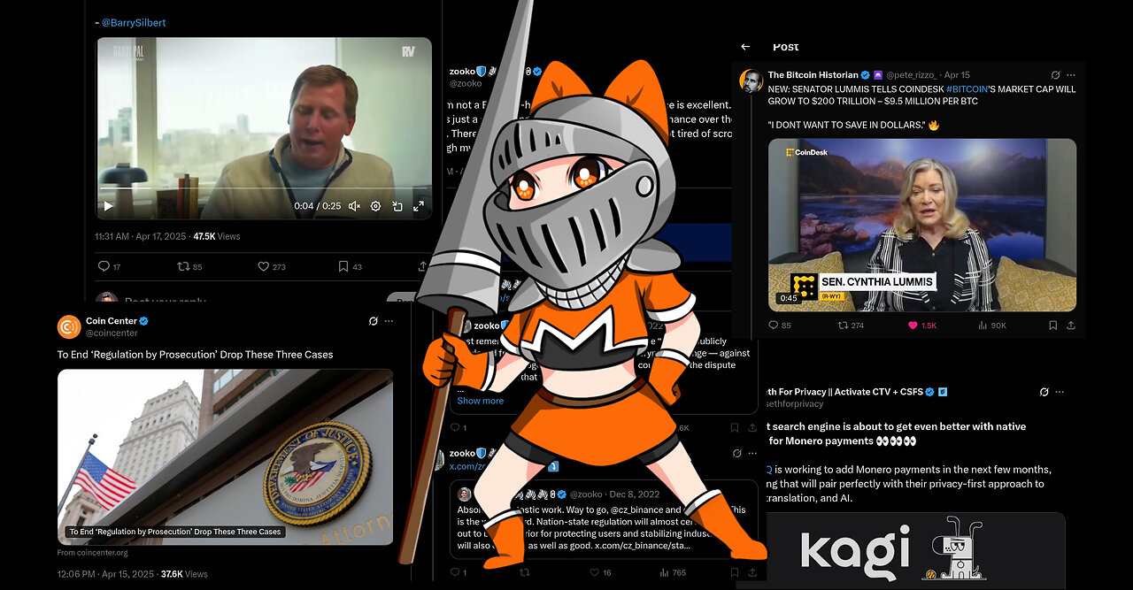Open more options on Coin Center post
The image size is (1133, 590).
click(389, 321)
